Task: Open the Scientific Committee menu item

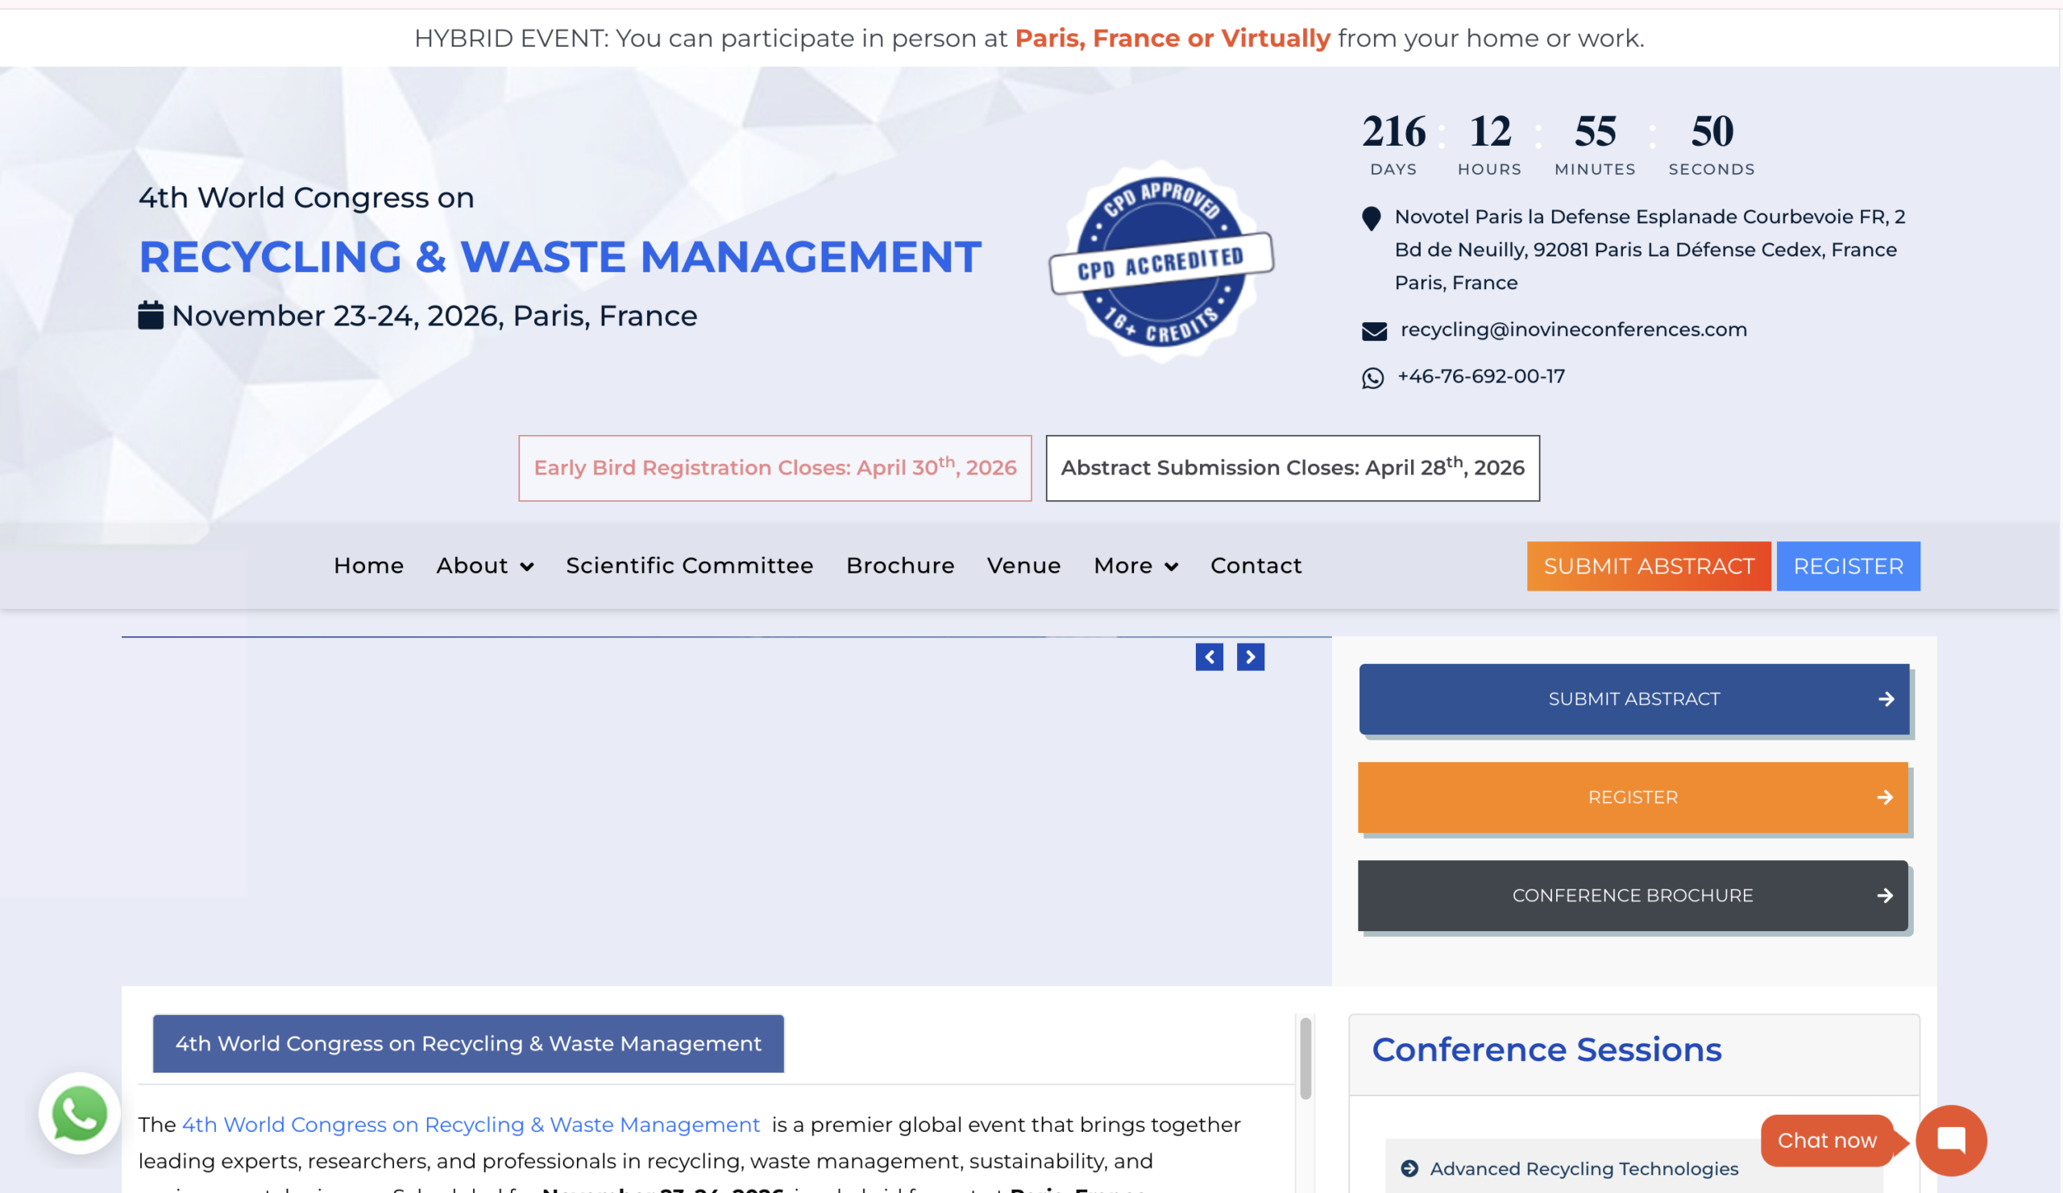Action: click(x=689, y=565)
